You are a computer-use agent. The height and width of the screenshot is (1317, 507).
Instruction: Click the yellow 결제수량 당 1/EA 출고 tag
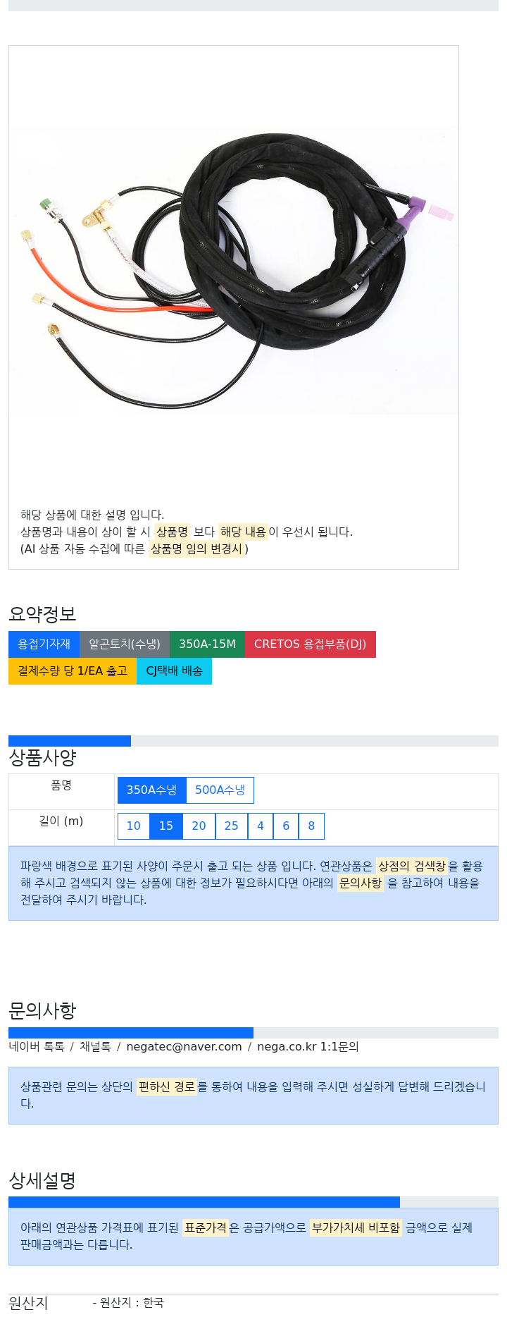[x=73, y=671]
